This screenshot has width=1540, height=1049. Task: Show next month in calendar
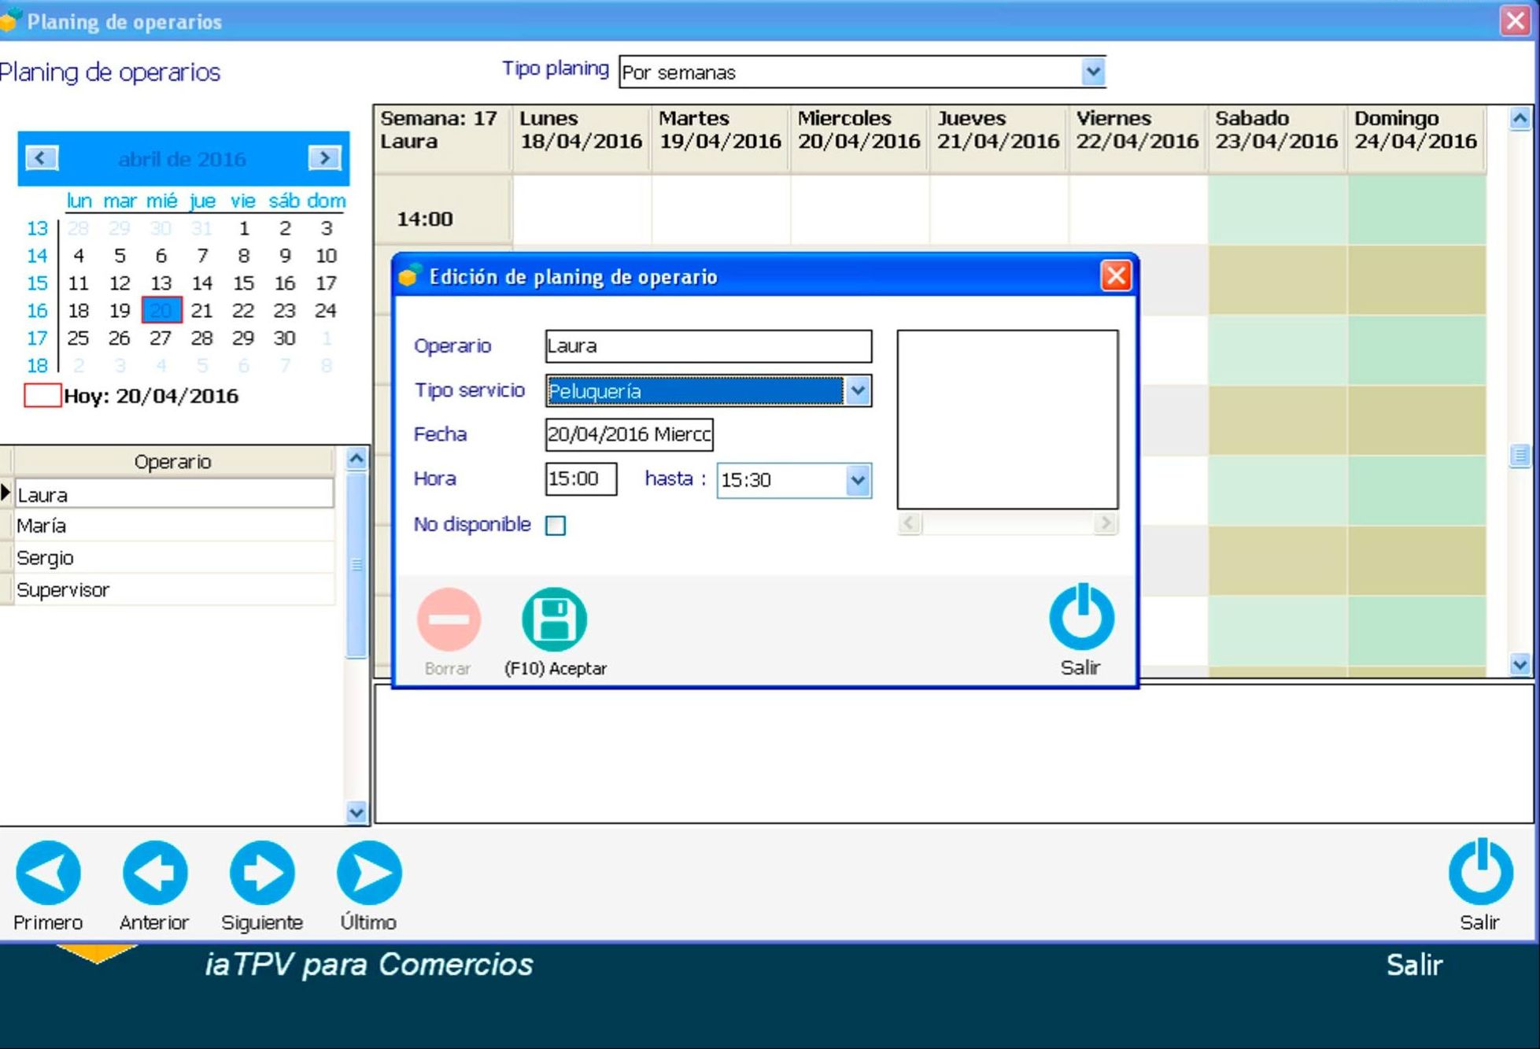[324, 158]
